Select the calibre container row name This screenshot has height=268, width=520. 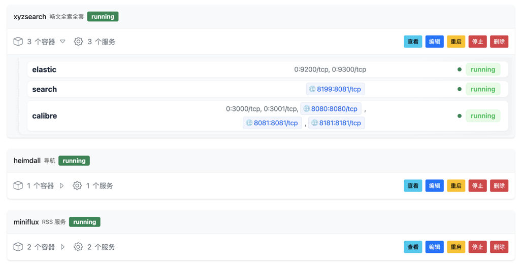pyautogui.click(x=45, y=116)
